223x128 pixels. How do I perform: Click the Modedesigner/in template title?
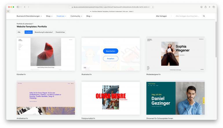click(153, 74)
